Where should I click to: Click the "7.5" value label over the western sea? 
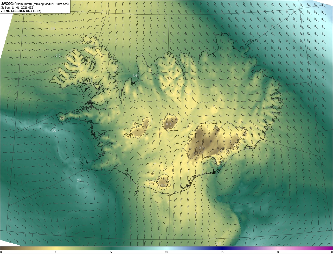pos(54,131)
